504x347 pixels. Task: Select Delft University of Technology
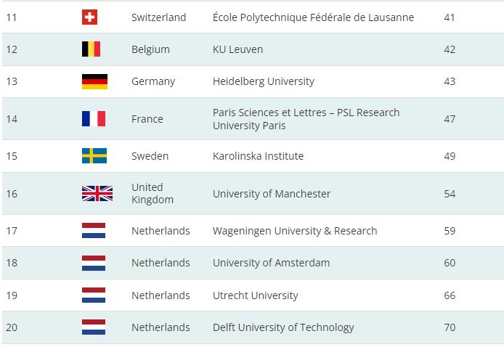click(x=283, y=327)
